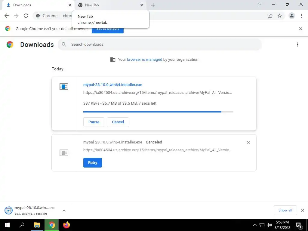Viewport: 308px width, 231px height.
Task: Click mypal-28.10.0.win....exe in download shelf
Action: click(x=35, y=208)
